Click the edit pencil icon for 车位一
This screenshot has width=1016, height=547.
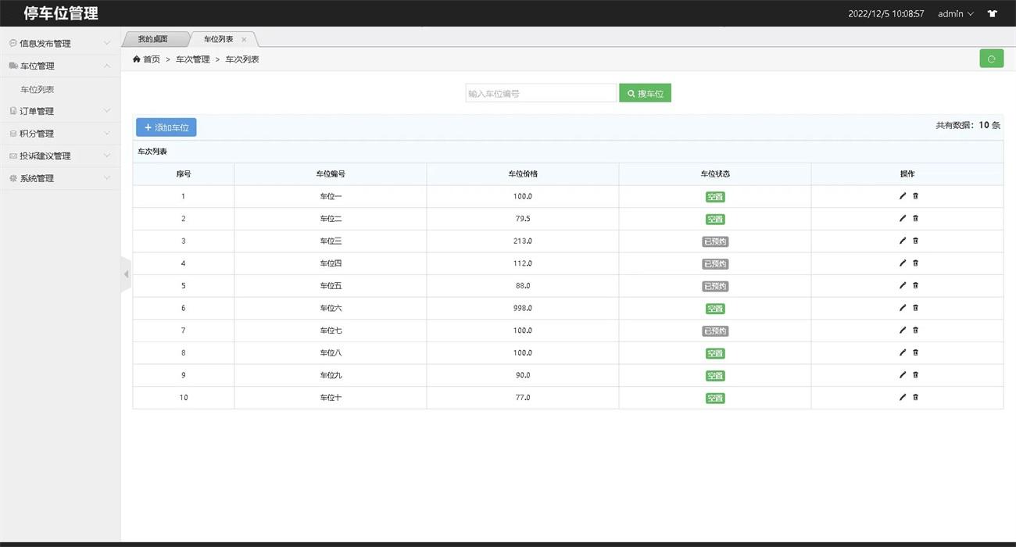click(x=903, y=196)
